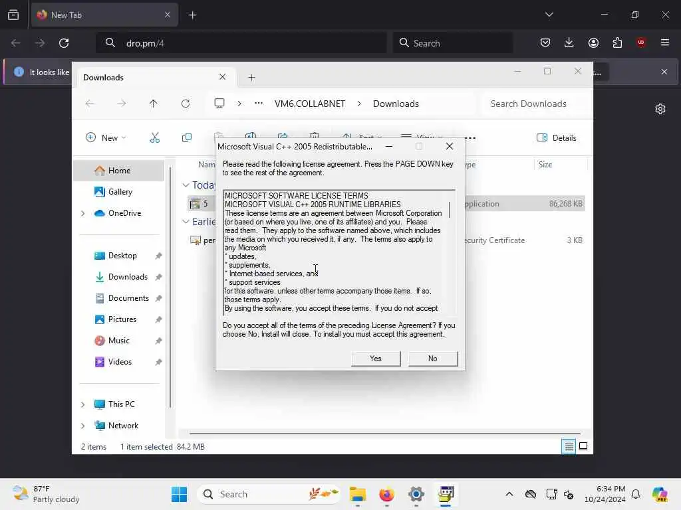This screenshot has width=681, height=510.
Task: Open the Firefox list all tabs chevron
Action: tap(549, 15)
